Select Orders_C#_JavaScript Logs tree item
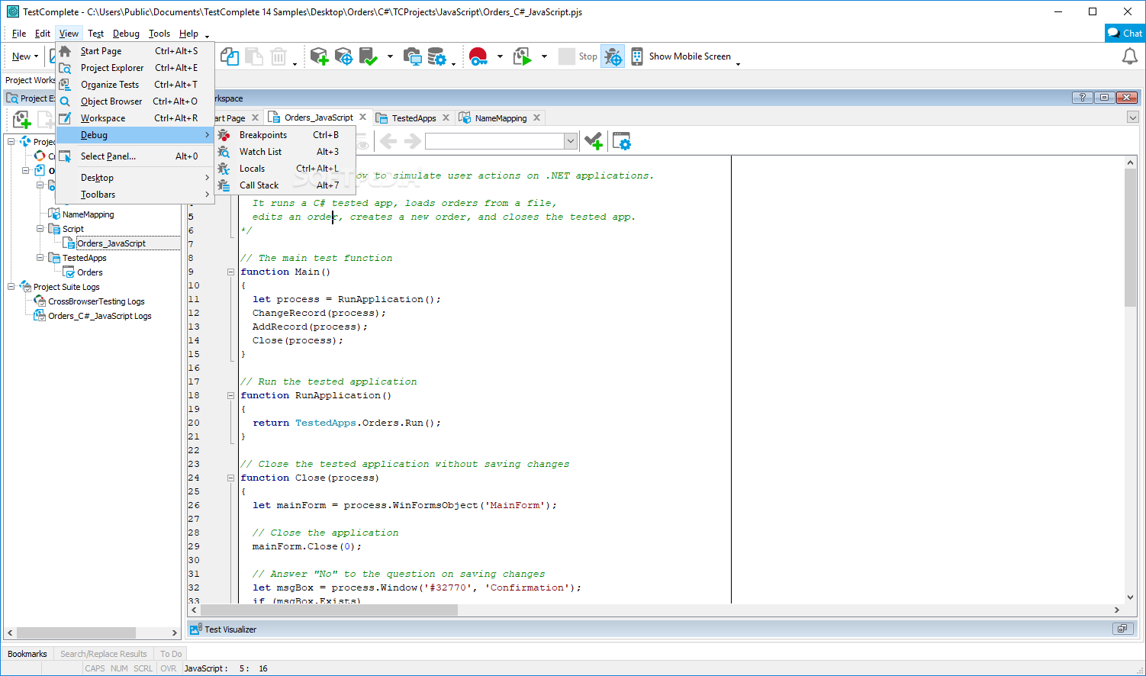Screen dimensions: 1146x676 tap(99, 316)
